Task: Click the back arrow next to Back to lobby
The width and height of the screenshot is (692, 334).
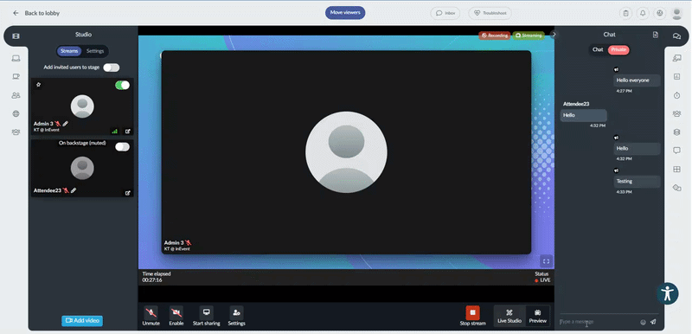Action: click(x=16, y=13)
